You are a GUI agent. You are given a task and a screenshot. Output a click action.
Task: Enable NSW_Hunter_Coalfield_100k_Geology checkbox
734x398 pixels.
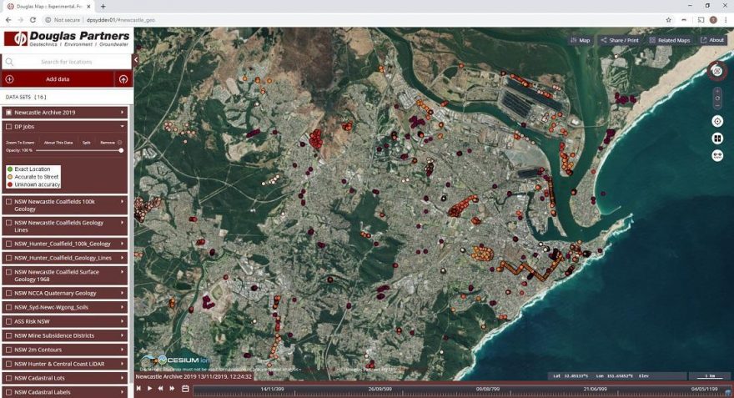[x=8, y=244]
